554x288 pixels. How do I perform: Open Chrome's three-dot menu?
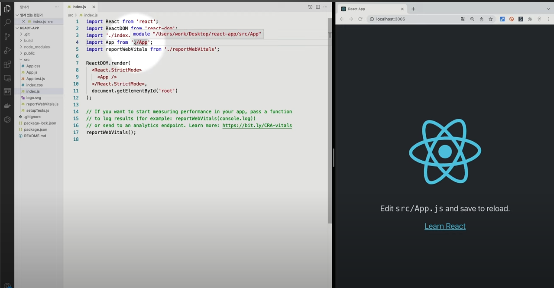549,19
